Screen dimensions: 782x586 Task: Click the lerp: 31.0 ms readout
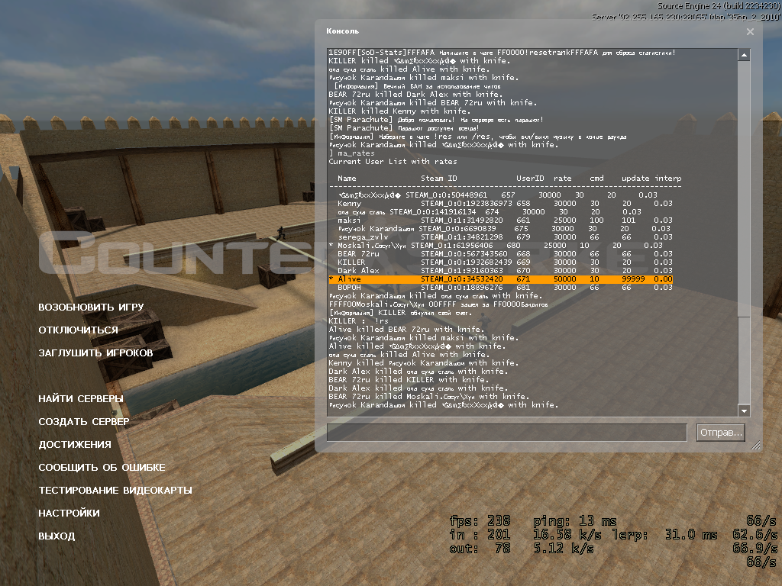tap(665, 535)
